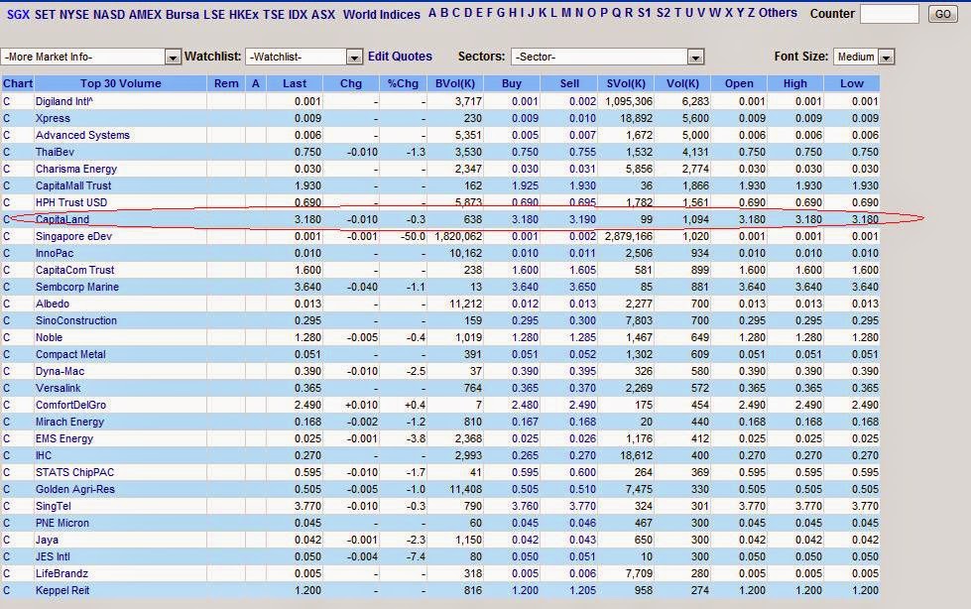
Task: Open chart C for Keppel Reit
Action: coord(7,590)
